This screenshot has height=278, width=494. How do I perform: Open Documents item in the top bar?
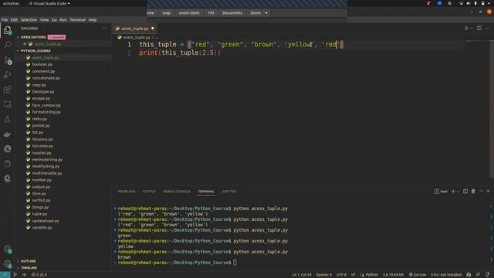[x=232, y=13]
